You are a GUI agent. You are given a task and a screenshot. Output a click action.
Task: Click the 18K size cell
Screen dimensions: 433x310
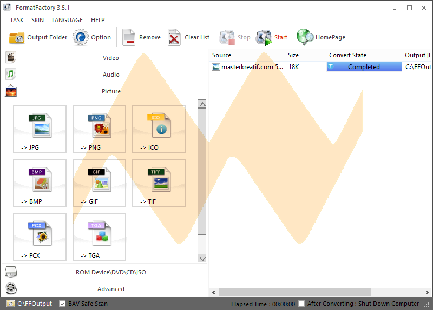coord(294,67)
